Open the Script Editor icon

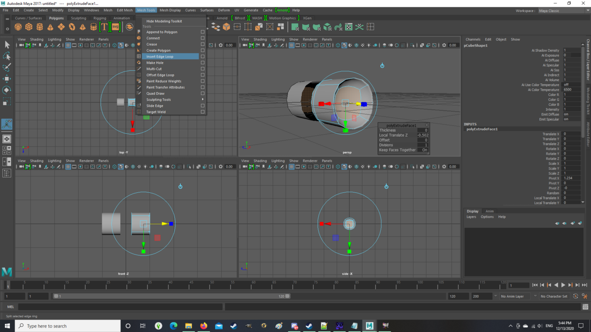coord(585,306)
